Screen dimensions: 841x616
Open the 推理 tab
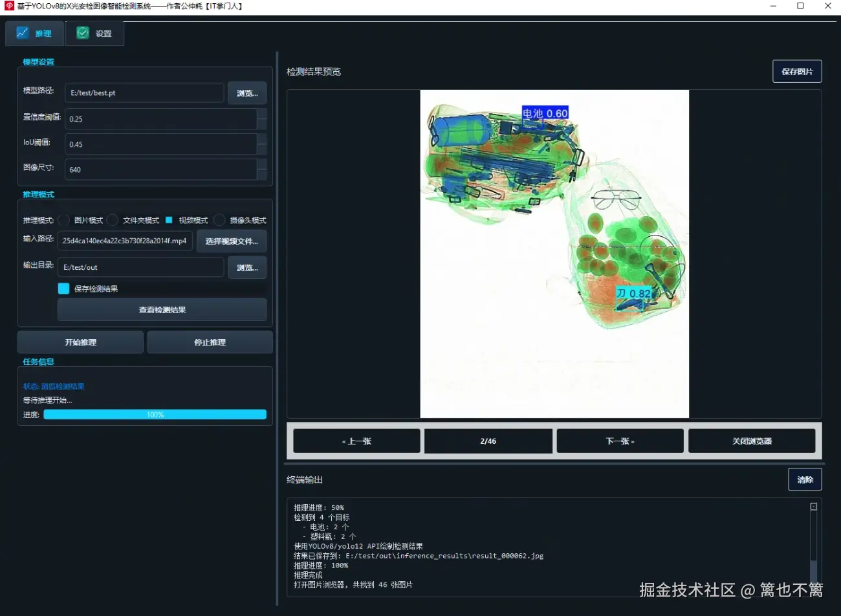(35, 34)
